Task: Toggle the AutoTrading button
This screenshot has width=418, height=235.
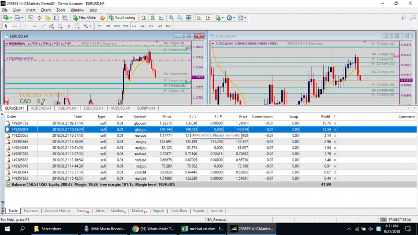Action: click(x=121, y=17)
